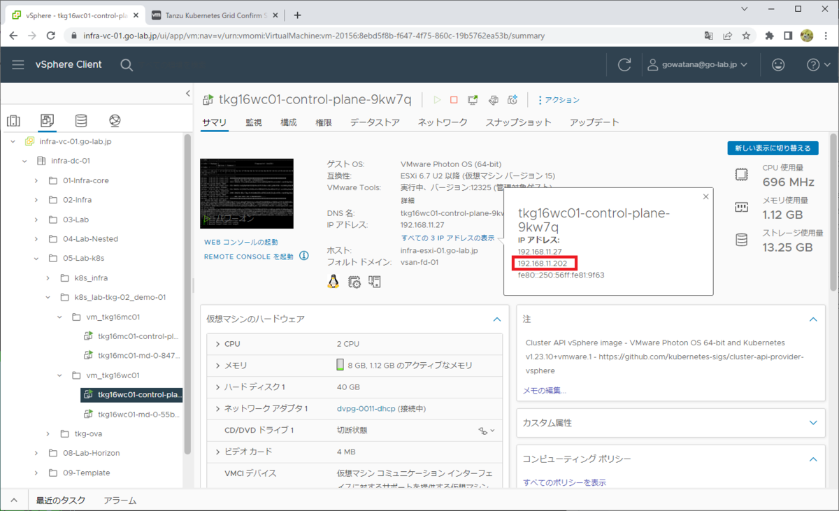
Task: Click the VM console thumbnail
Action: point(247,194)
